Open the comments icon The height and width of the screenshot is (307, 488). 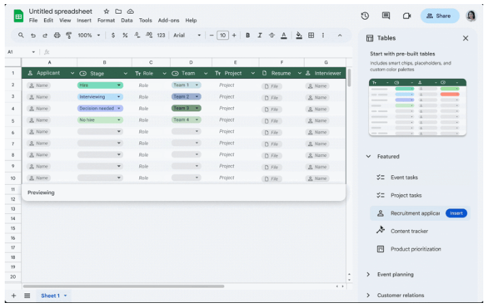click(x=385, y=16)
